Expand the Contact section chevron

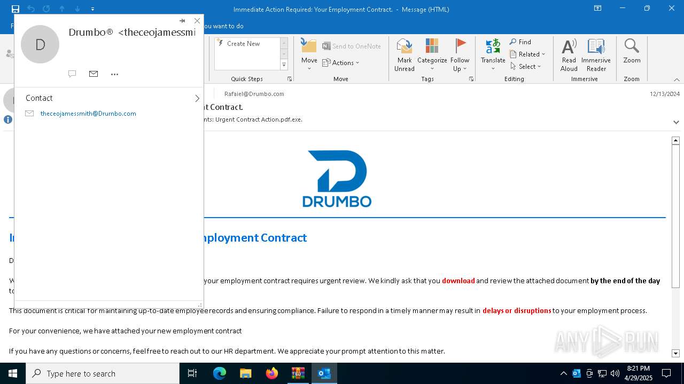click(197, 98)
